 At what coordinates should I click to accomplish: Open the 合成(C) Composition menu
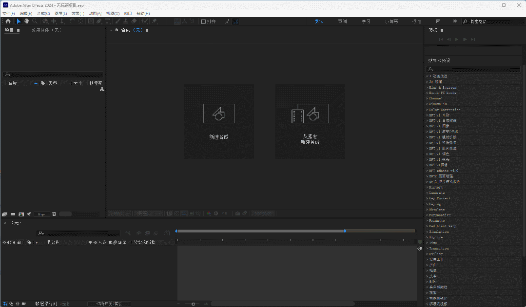tap(43, 14)
